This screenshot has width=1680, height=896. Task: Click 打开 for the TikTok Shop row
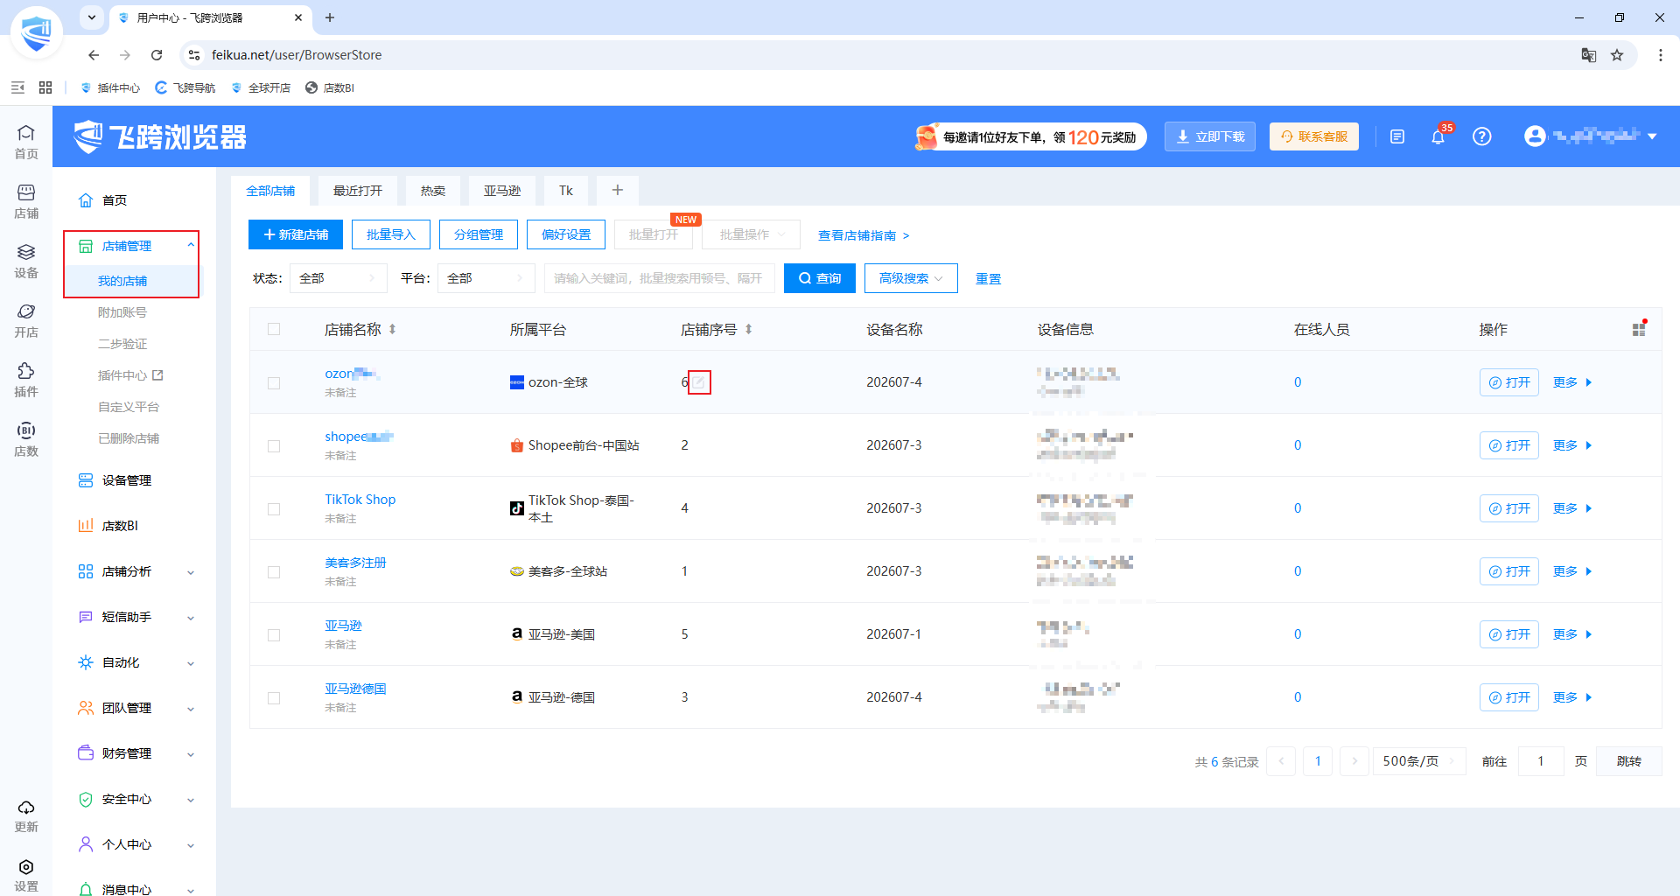click(1508, 508)
